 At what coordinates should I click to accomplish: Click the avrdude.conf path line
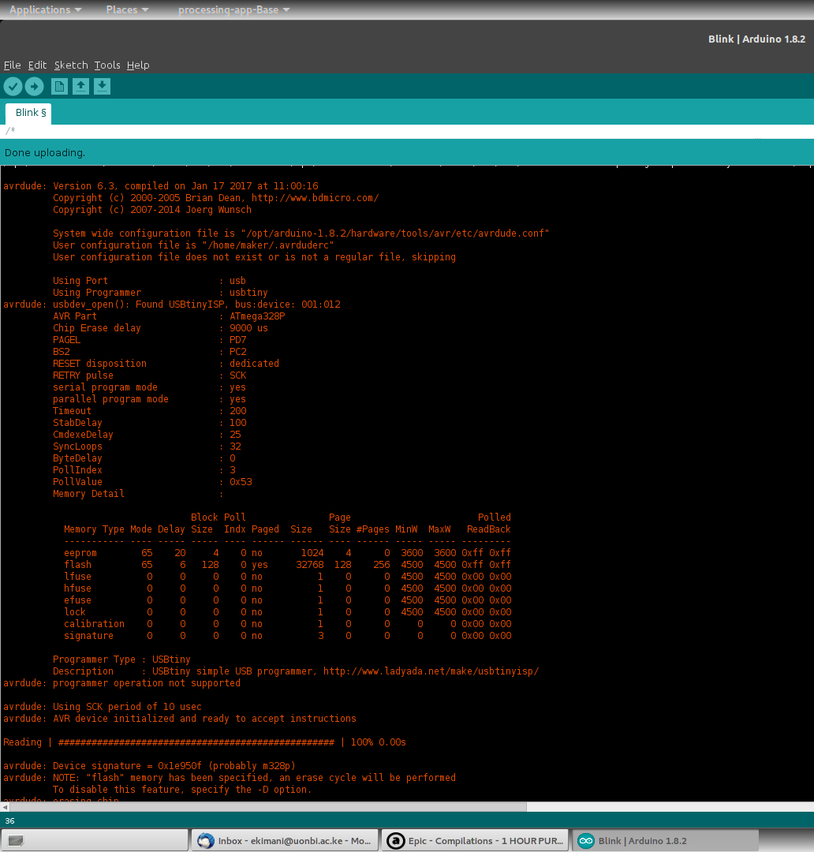point(301,233)
